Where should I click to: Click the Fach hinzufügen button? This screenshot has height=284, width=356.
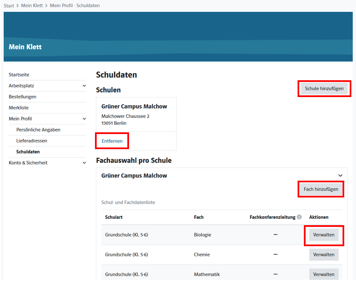tap(321, 189)
